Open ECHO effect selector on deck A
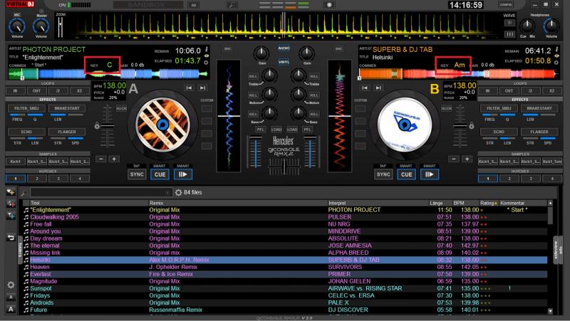The height and width of the screenshot is (321, 570). click(x=26, y=132)
